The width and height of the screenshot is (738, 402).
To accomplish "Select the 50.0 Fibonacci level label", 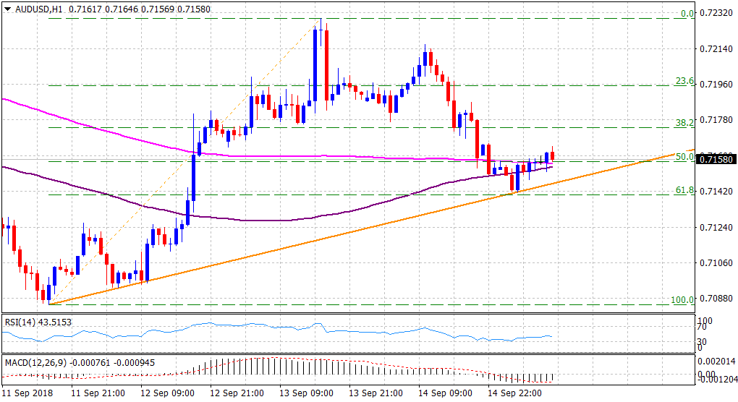I will [684, 156].
